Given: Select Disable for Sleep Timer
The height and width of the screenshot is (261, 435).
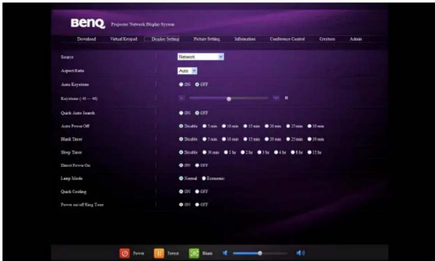Looking at the screenshot, I should 181,152.
